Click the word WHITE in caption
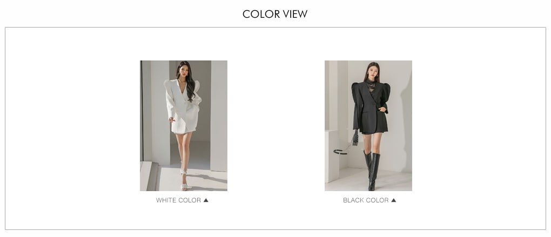Screen dimensions: 551x237 coord(166,200)
